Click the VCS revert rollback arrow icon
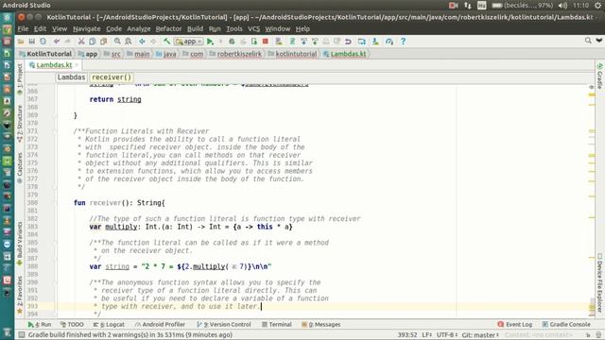 tap(348, 42)
